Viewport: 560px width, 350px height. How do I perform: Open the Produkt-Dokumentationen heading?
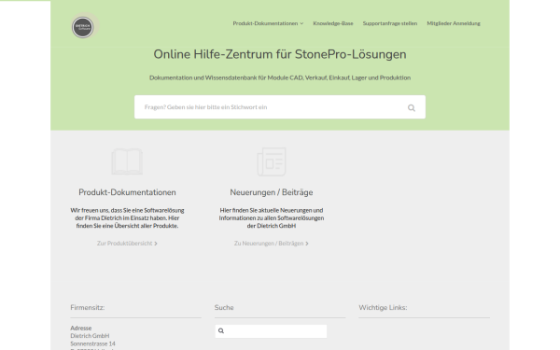click(127, 192)
